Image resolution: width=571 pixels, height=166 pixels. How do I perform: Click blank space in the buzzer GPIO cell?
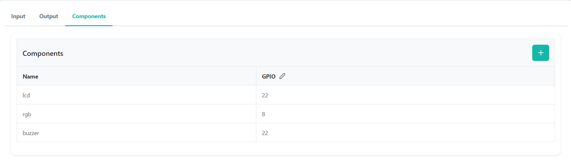click(410, 133)
